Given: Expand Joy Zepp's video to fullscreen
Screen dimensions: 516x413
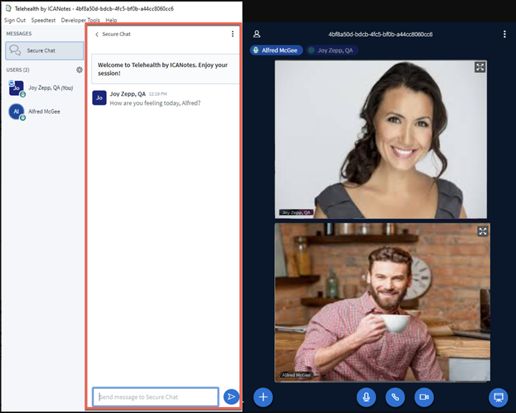Looking at the screenshot, I should 480,67.
